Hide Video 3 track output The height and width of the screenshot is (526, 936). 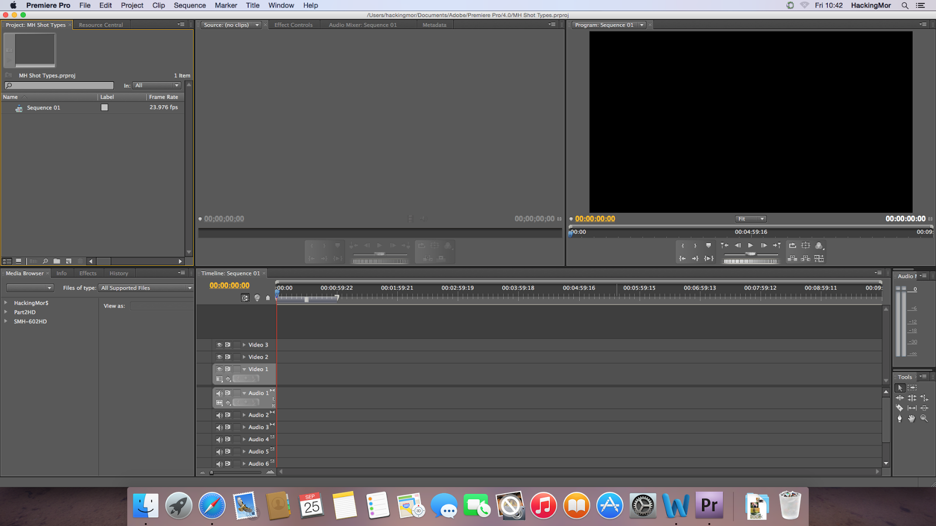pyautogui.click(x=219, y=345)
